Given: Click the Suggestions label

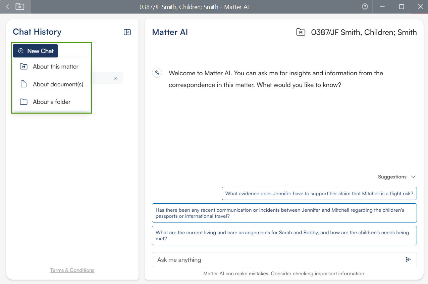Looking at the screenshot, I should coord(392,177).
